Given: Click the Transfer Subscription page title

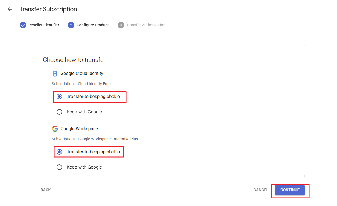Looking at the screenshot, I should click(48, 9).
